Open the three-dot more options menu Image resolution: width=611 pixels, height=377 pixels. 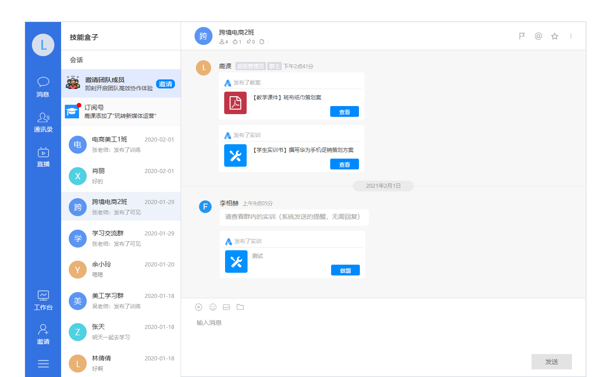point(571,36)
